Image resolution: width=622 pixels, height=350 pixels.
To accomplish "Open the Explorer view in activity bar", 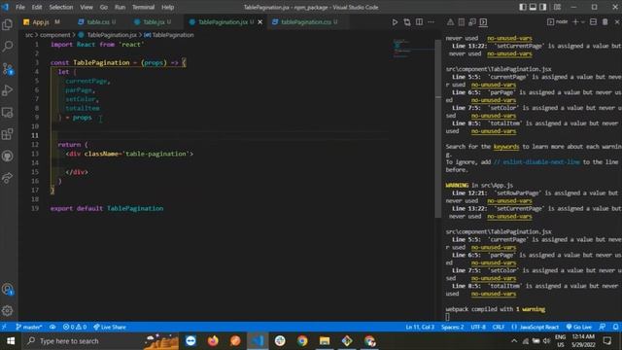I will tap(8, 24).
